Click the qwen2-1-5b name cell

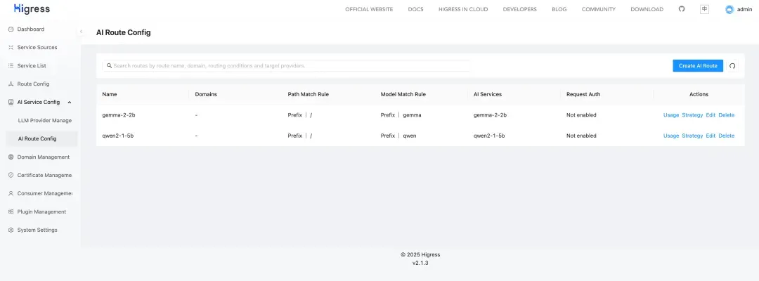pyautogui.click(x=117, y=136)
